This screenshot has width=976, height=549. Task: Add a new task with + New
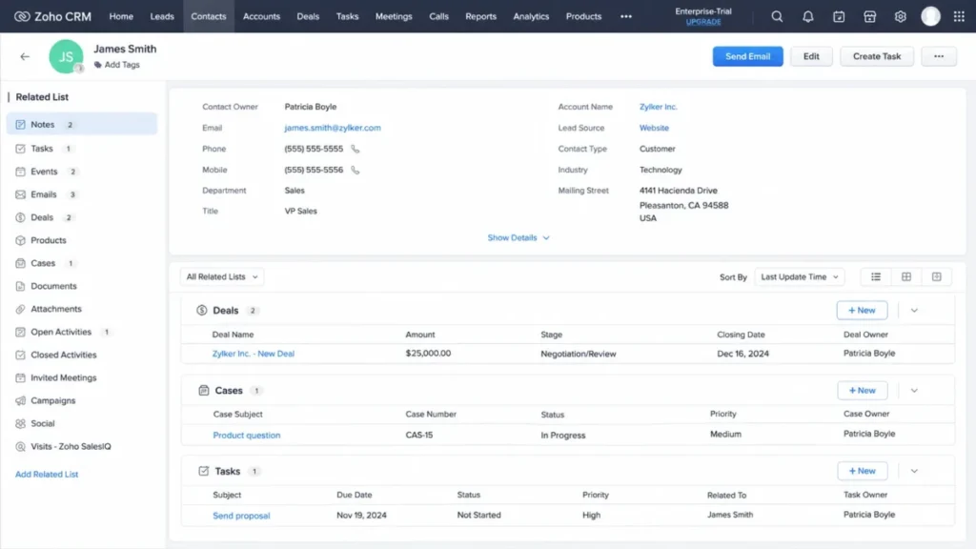click(862, 471)
